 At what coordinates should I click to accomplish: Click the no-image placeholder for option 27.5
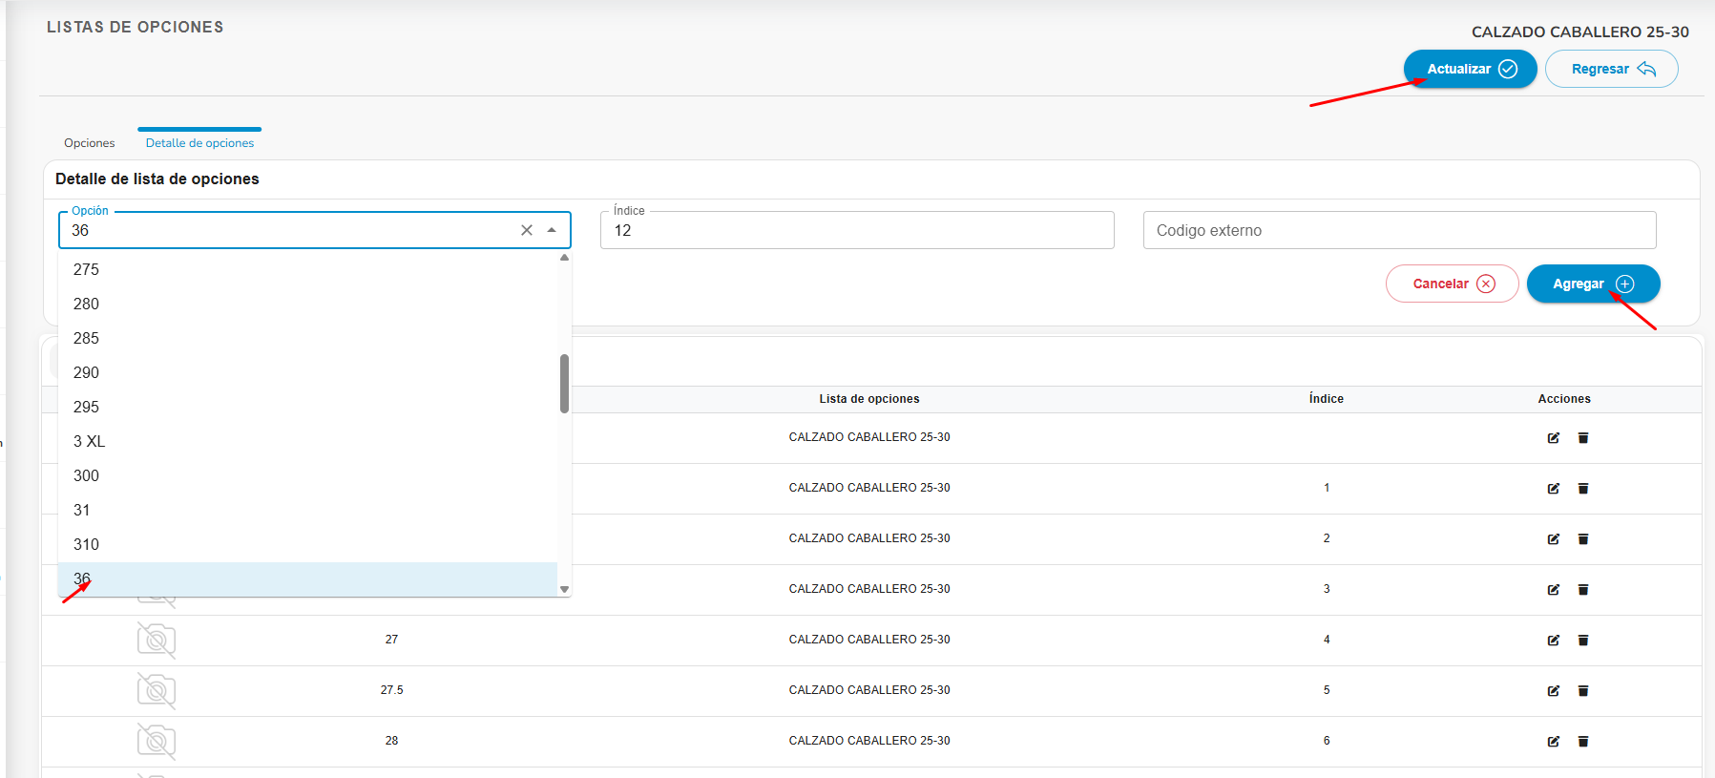click(x=157, y=691)
